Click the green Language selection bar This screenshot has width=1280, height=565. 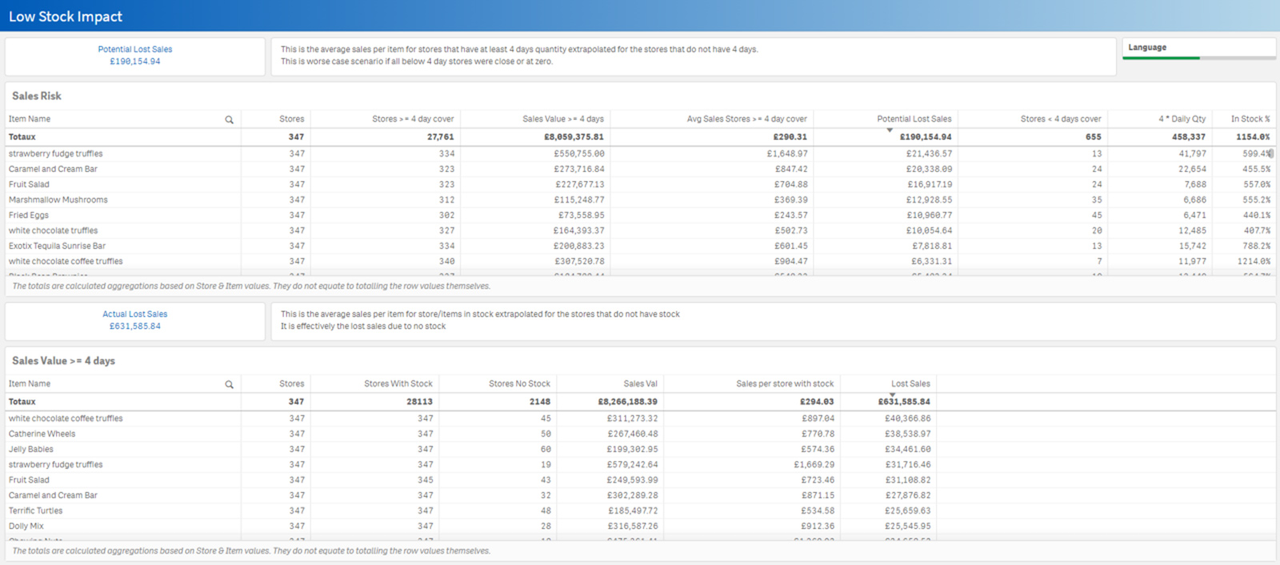(x=1162, y=58)
